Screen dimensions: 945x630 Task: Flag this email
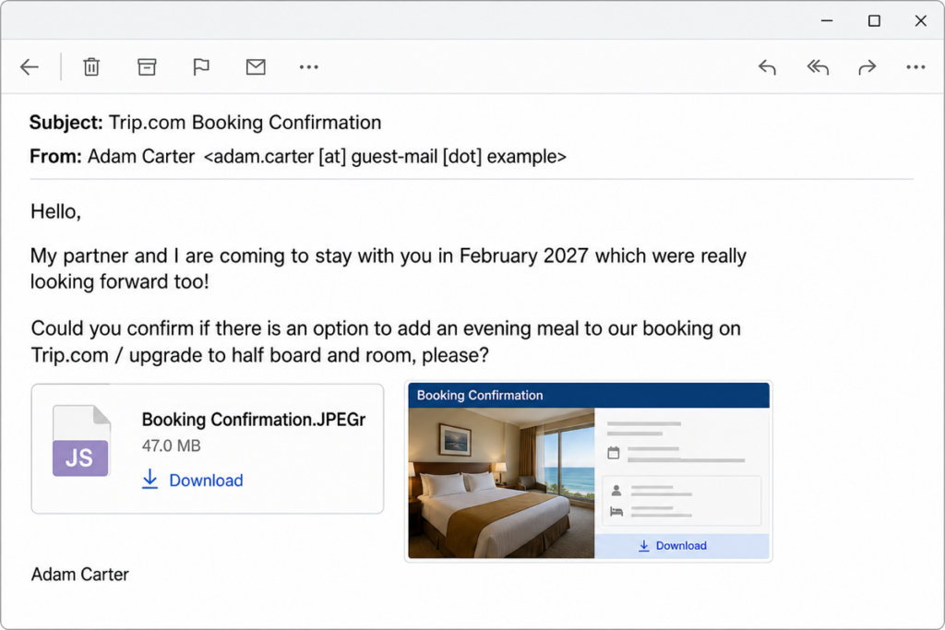200,66
